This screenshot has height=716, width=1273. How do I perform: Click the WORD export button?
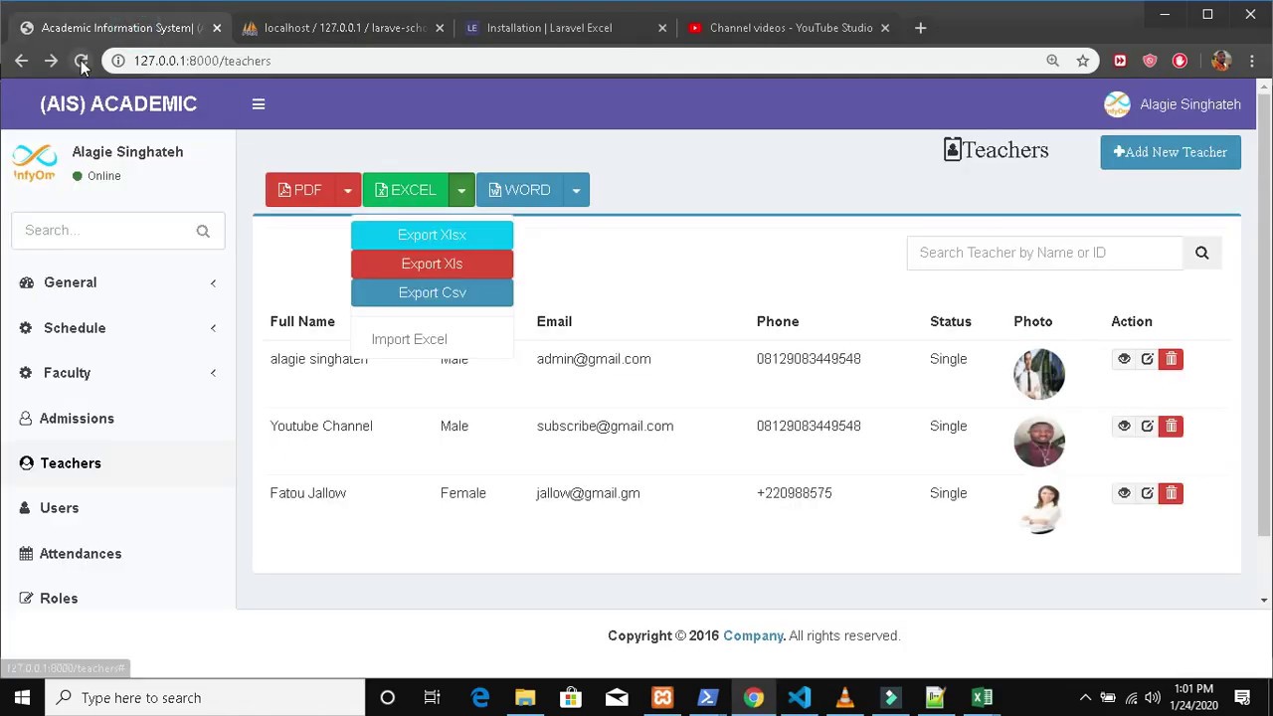519,190
